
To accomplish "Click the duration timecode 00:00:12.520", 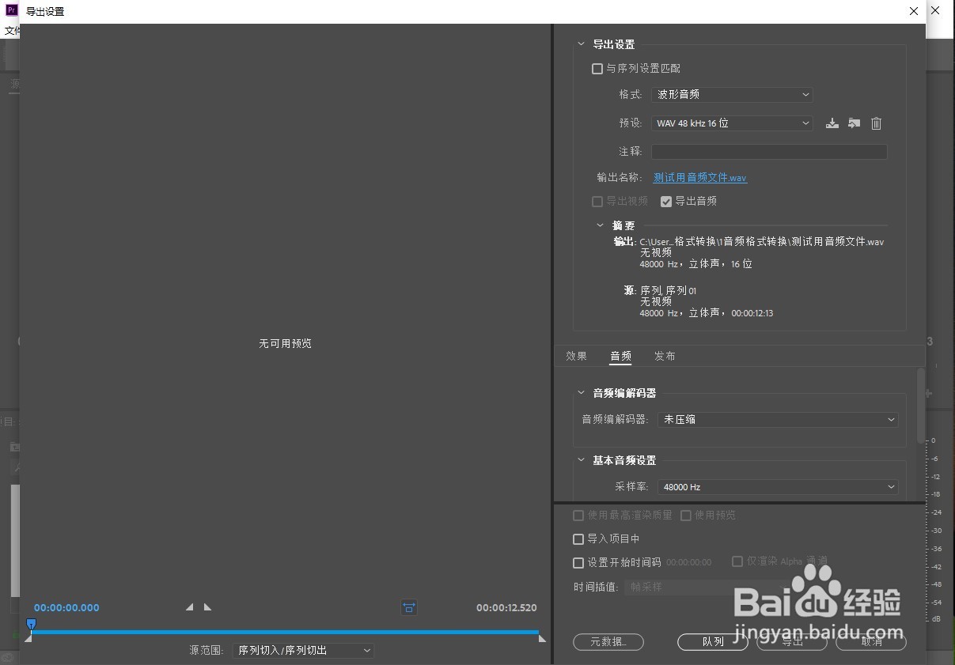I will tap(506, 608).
